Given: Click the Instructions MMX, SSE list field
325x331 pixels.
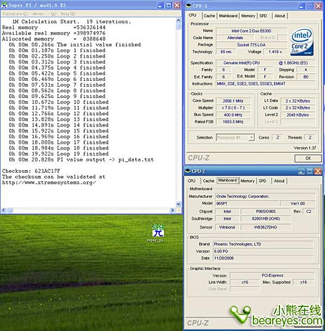Looking at the screenshot, I should pos(265,84).
